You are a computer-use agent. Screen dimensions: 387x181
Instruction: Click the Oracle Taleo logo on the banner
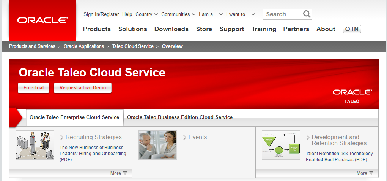[x=352, y=97]
